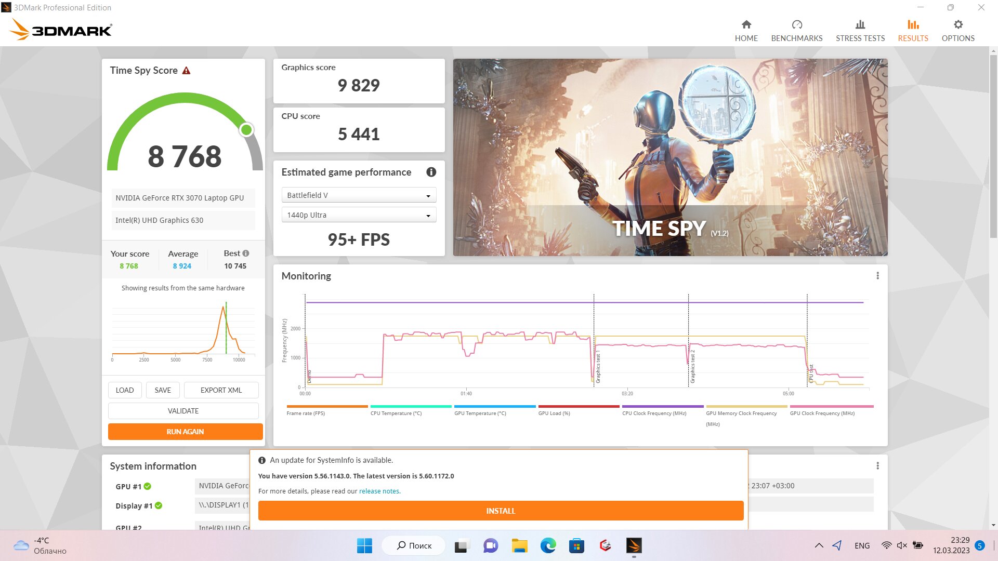Click the GPU #1 green check icon
Image resolution: width=998 pixels, height=561 pixels.
point(148,487)
